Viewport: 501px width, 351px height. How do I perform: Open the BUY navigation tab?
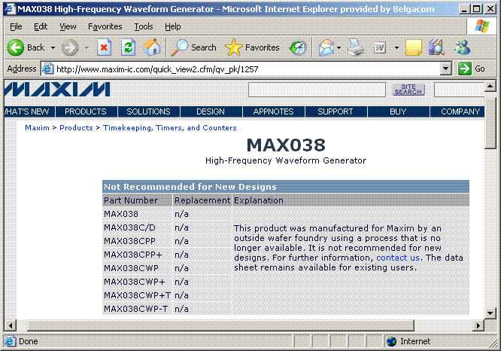pyautogui.click(x=398, y=111)
